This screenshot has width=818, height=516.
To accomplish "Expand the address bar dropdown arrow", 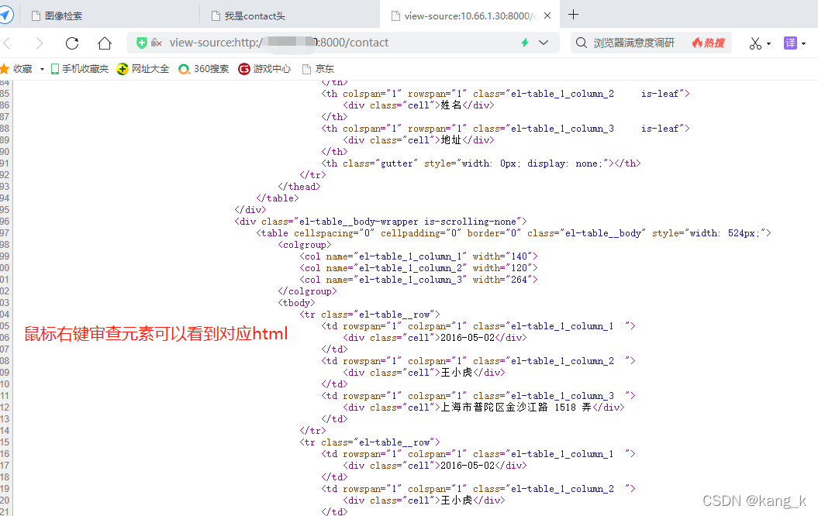I will pos(544,43).
